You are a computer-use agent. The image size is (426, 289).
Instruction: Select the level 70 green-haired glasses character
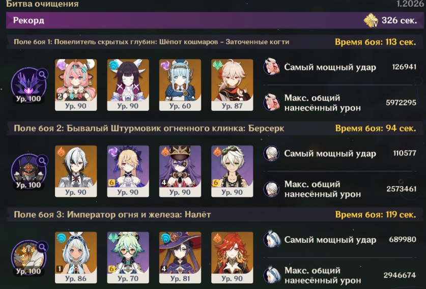128,257
